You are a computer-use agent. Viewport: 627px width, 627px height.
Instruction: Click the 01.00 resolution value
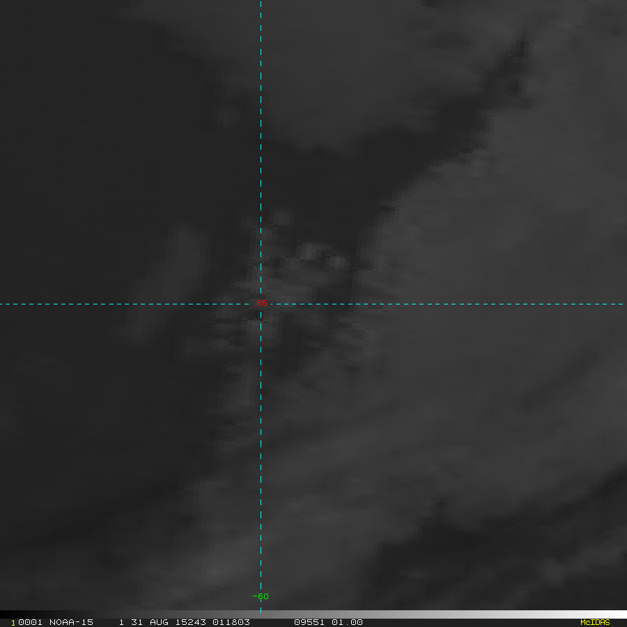(x=347, y=622)
